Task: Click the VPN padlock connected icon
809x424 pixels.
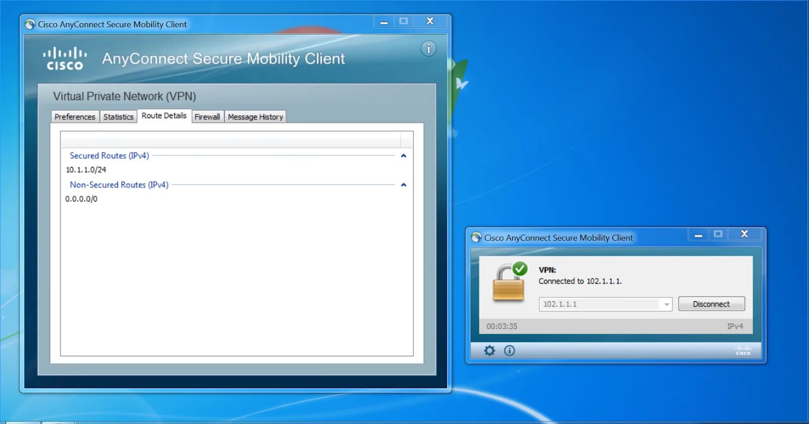Action: point(510,282)
